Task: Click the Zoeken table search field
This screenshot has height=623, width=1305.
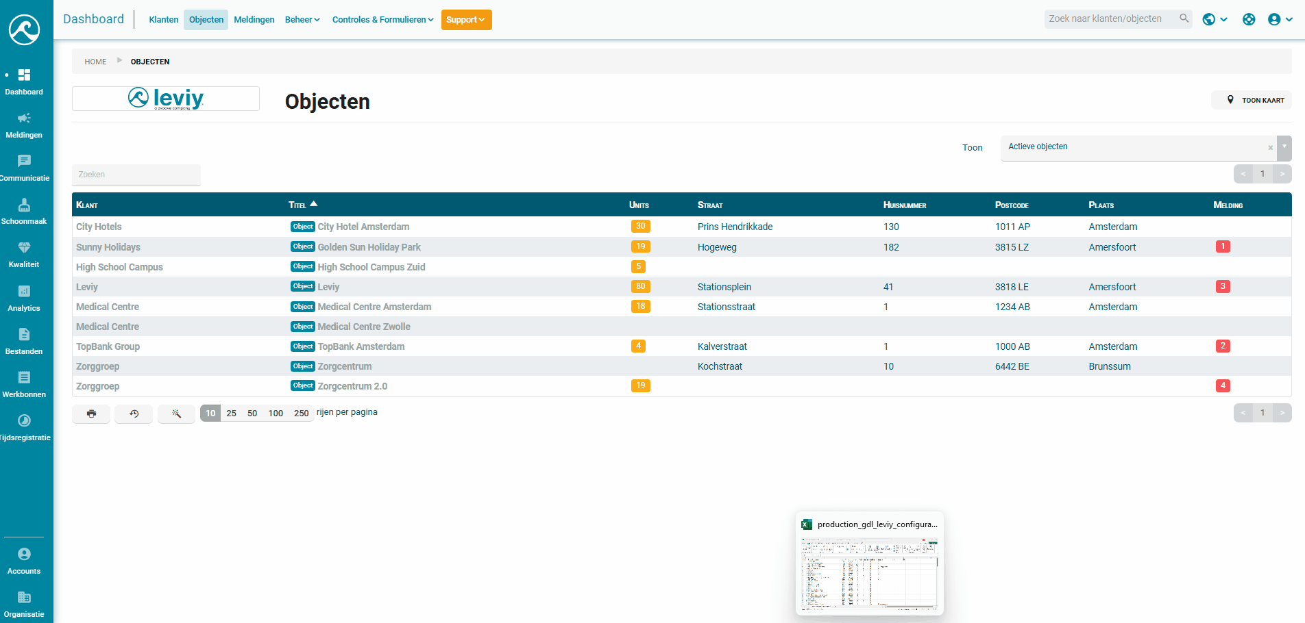Action: tap(136, 175)
